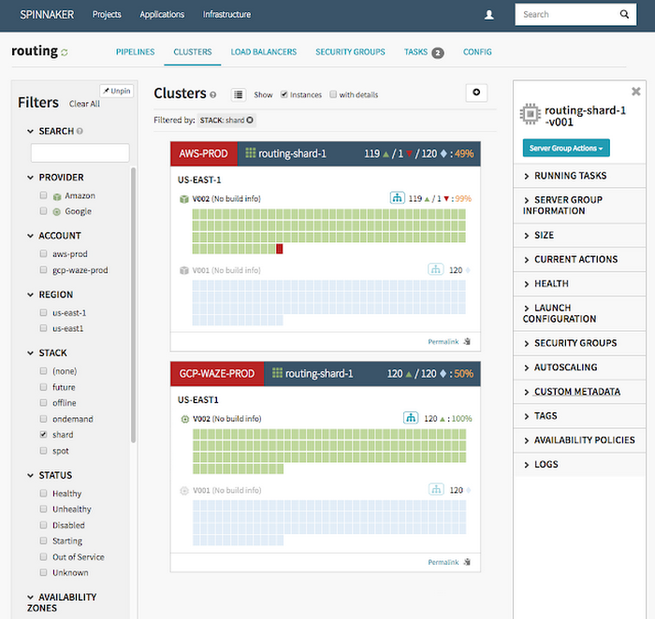Click the create server group plus button
655x619 pixels.
coord(476,93)
